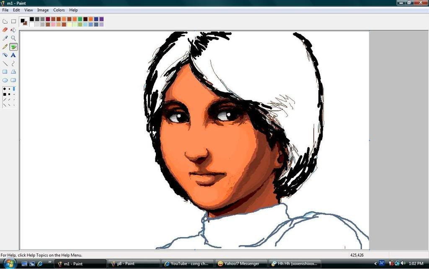Select the Magnifier tool

point(13,38)
